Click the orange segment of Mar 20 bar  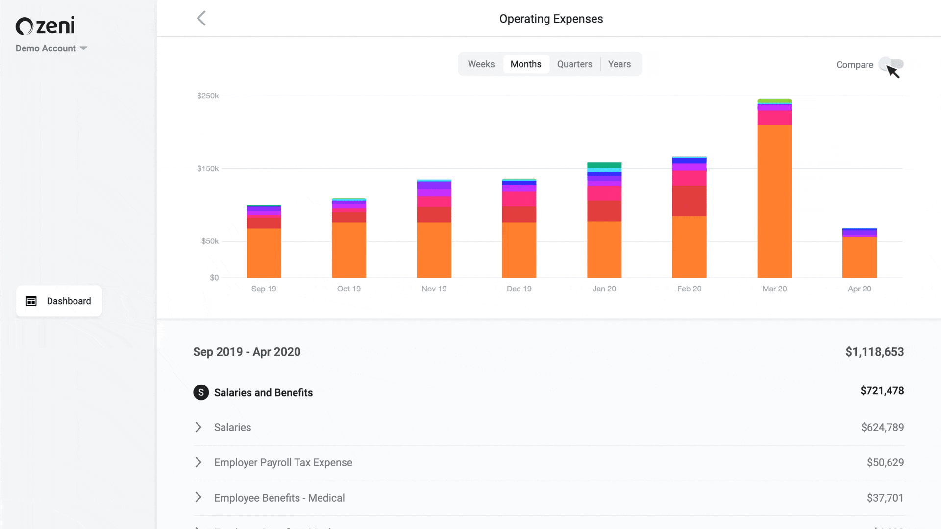tap(774, 201)
